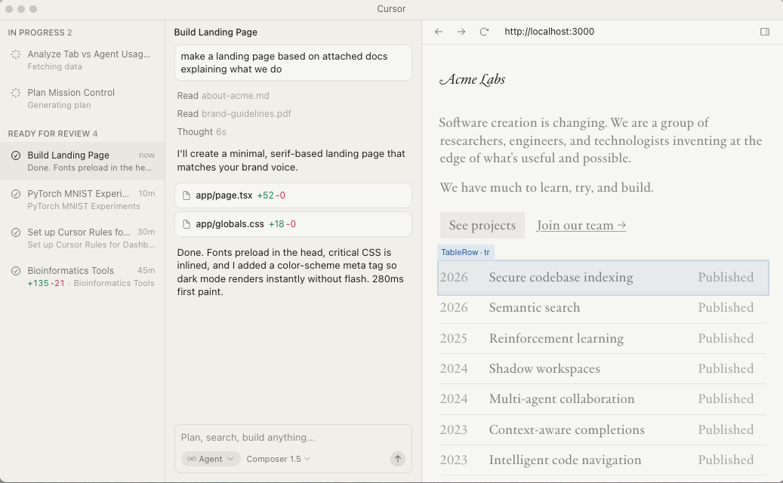The width and height of the screenshot is (783, 483).
Task: Select the Secure codebase indexing table row
Action: point(603,278)
